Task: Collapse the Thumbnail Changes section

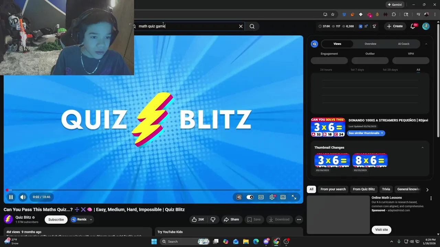Action: pos(422,148)
